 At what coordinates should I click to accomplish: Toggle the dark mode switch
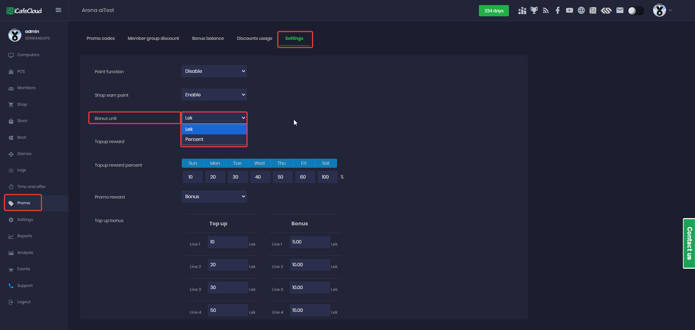[636, 11]
